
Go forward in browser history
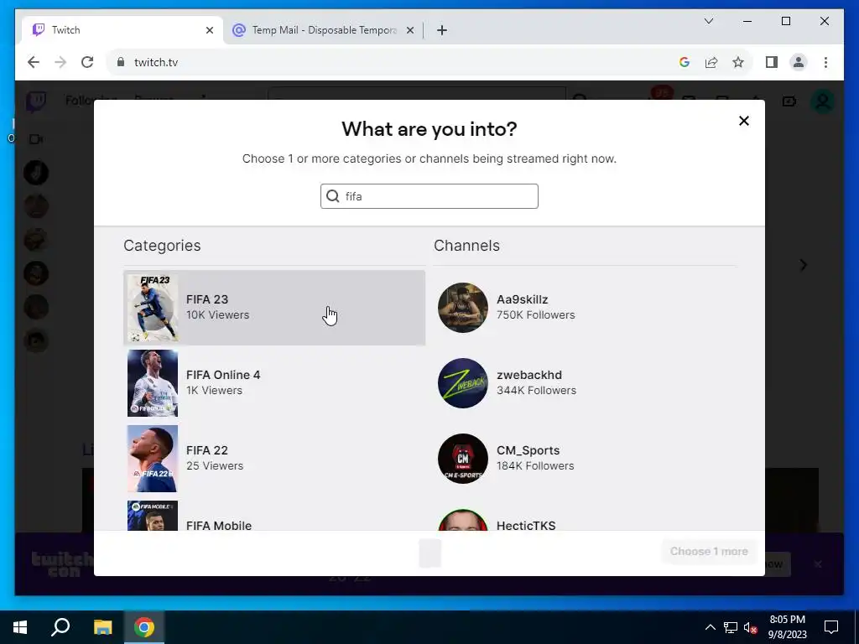pyautogui.click(x=60, y=62)
